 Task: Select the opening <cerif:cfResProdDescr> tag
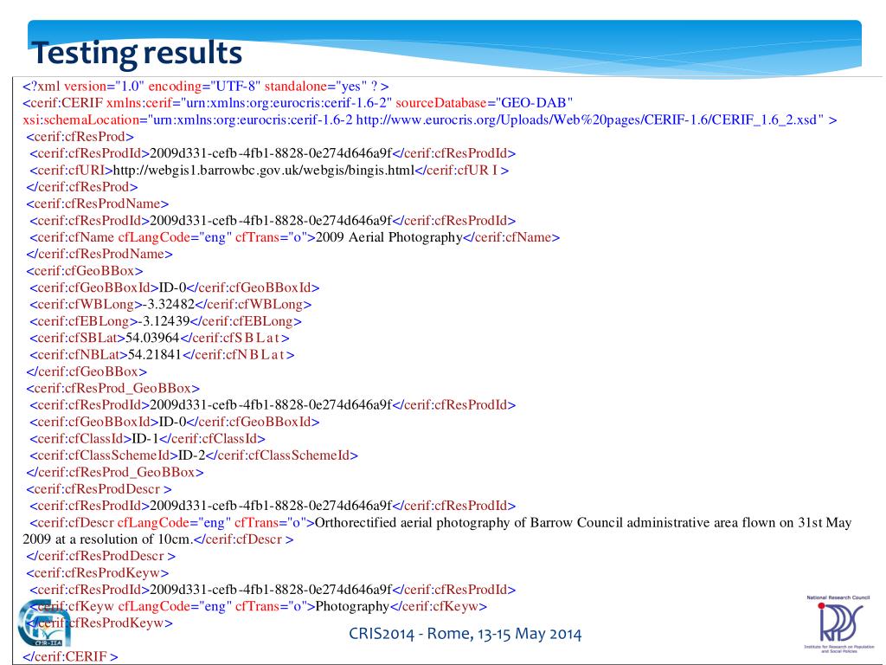[99, 488]
